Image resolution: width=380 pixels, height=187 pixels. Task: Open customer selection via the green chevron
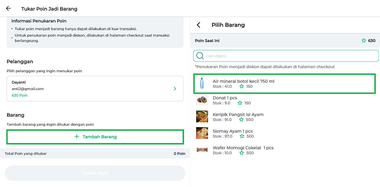(175, 89)
